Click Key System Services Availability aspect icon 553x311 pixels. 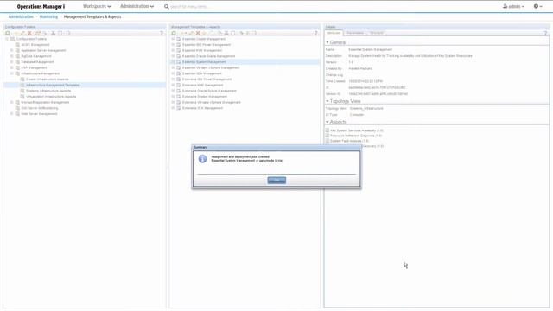point(327,130)
